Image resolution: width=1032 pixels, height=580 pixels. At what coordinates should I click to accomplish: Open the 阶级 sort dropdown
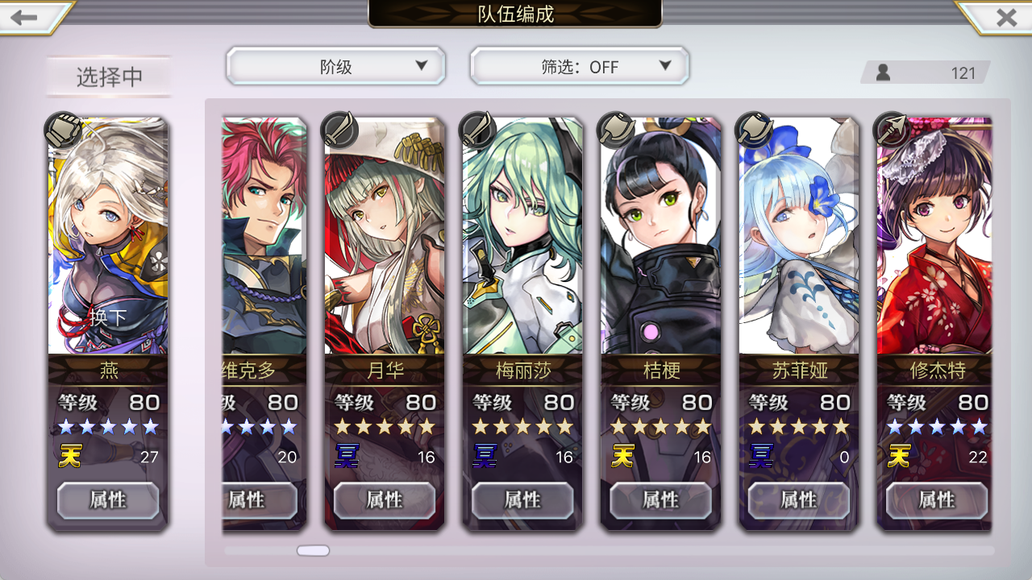pos(336,66)
